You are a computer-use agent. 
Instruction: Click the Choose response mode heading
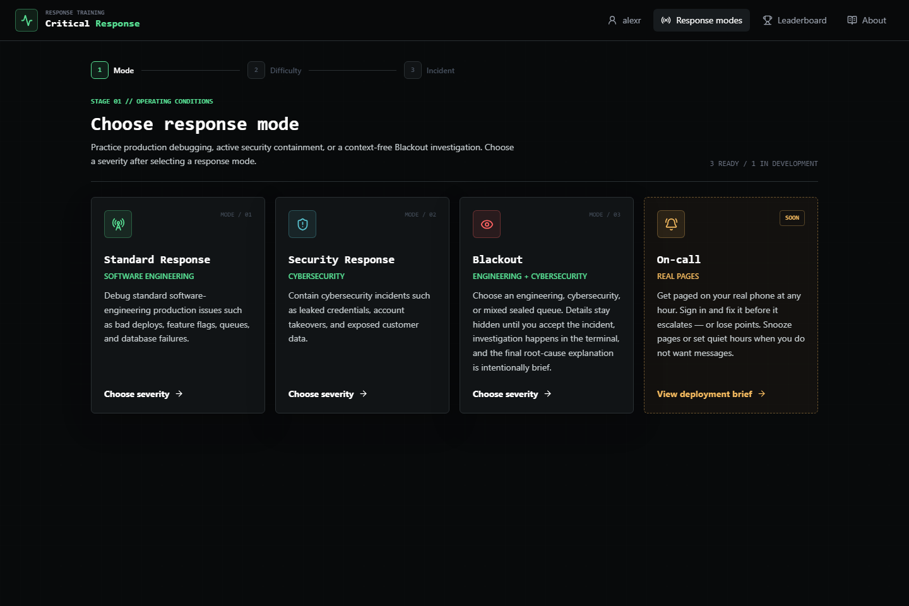[195, 124]
